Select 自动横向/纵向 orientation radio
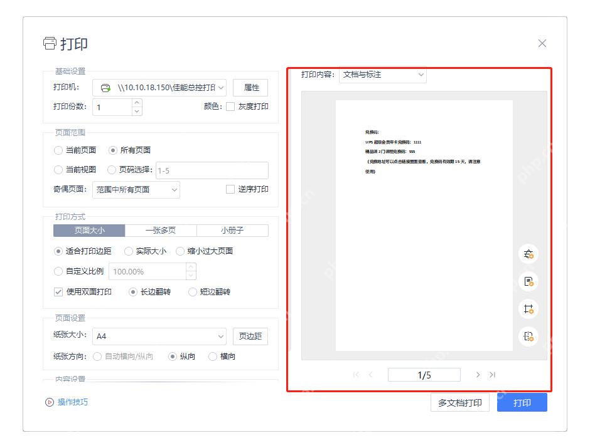This screenshot has width=590, height=448. click(97, 357)
